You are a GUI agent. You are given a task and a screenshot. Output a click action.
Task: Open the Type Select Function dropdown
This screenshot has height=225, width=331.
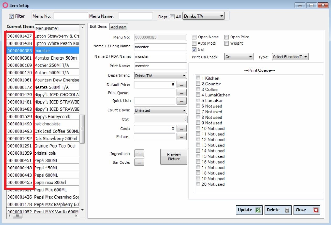tap(290, 57)
